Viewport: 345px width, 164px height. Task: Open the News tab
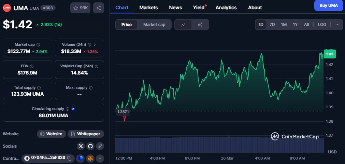(175, 8)
